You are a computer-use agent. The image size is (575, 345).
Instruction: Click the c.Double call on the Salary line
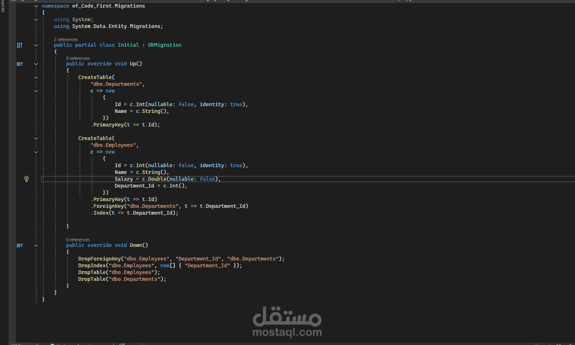pyautogui.click(x=154, y=179)
